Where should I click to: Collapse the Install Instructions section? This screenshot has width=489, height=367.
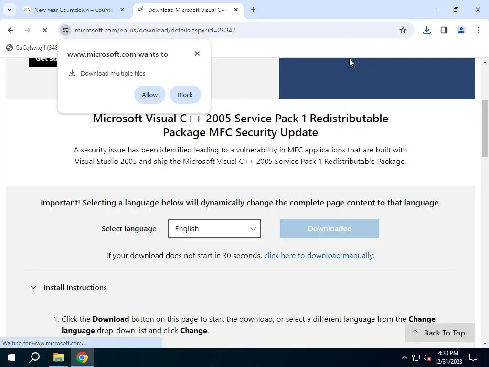[69, 287]
